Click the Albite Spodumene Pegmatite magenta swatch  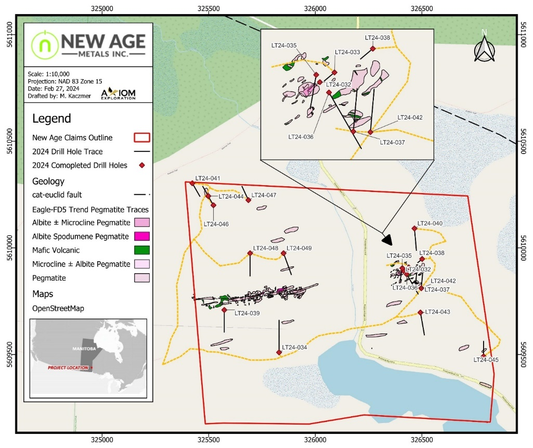point(142,236)
